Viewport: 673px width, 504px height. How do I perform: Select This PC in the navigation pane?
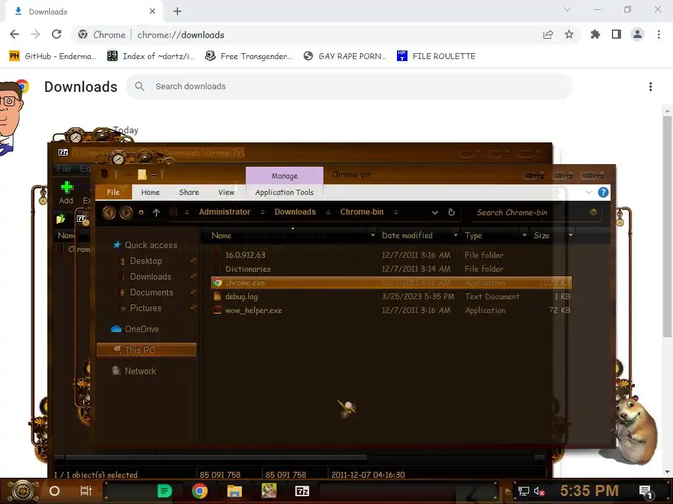(x=147, y=350)
